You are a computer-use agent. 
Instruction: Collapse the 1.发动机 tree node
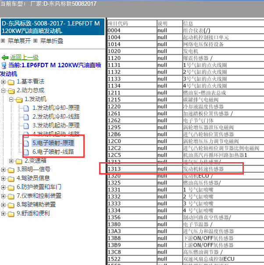click(11, 99)
